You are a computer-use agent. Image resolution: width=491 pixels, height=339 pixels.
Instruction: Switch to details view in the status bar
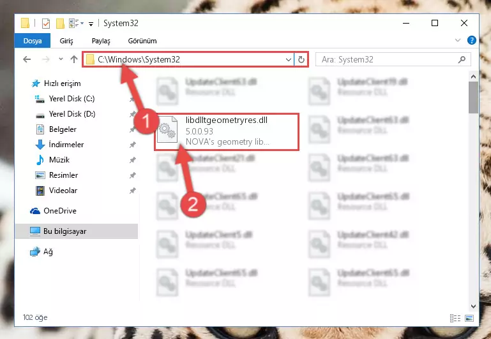(x=455, y=319)
